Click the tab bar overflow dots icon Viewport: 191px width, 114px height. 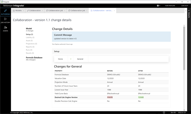185,11
